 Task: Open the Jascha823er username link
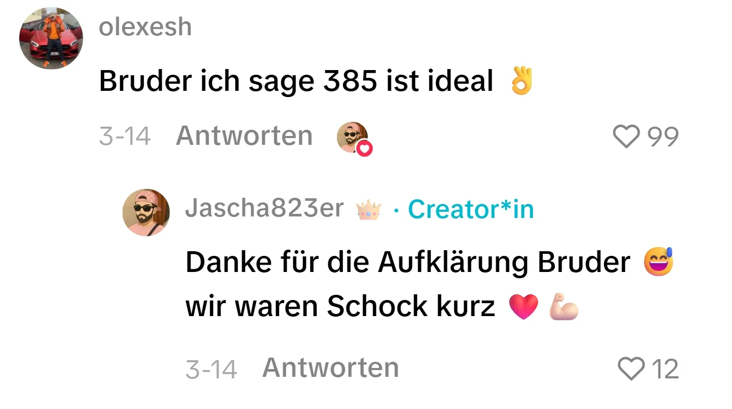pyautogui.click(x=264, y=209)
